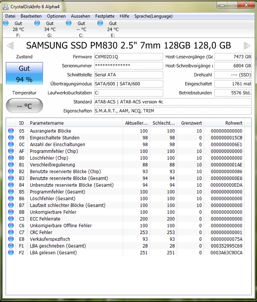Click the masked Seriennummer field
The image size is (257, 302).
(128, 66)
